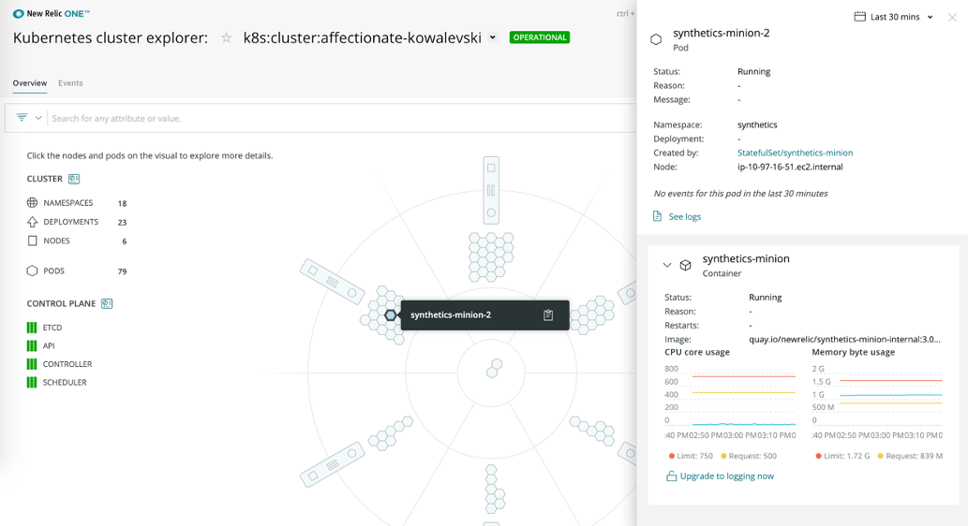Viewport: 968px width, 526px height.
Task: Select the NAMESPACES label
Action: (67, 203)
